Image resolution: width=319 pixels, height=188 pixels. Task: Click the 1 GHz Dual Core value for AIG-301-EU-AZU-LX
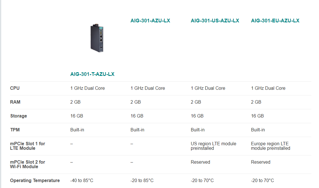tap(268, 88)
